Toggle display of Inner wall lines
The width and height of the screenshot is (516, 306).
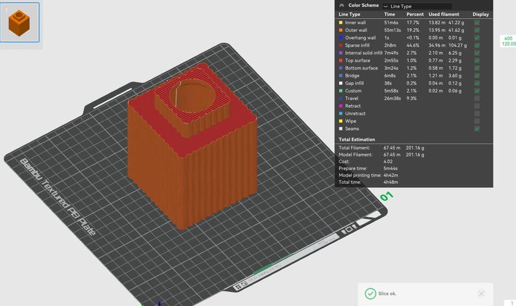pyautogui.click(x=477, y=23)
